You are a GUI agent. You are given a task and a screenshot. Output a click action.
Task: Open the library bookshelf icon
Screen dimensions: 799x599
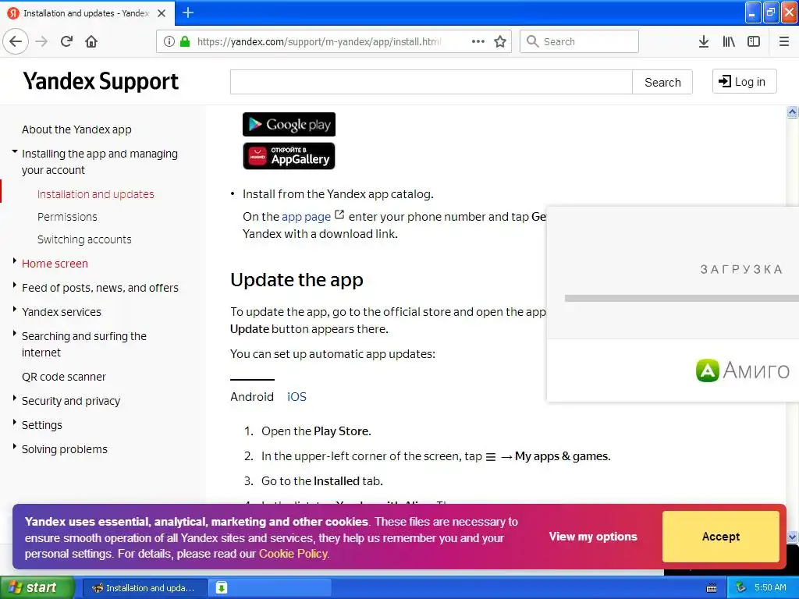(x=729, y=42)
